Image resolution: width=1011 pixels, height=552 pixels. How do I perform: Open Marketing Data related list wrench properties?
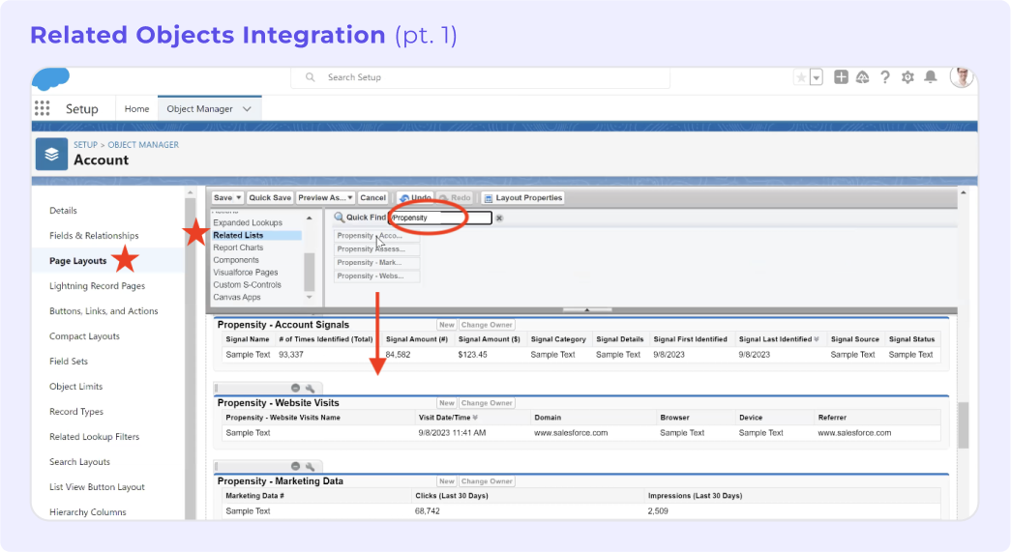coord(311,466)
